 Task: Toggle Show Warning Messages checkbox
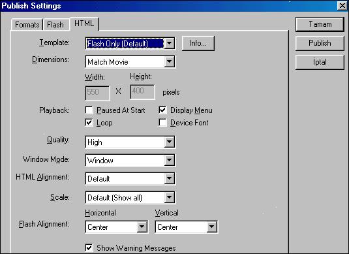89,247
